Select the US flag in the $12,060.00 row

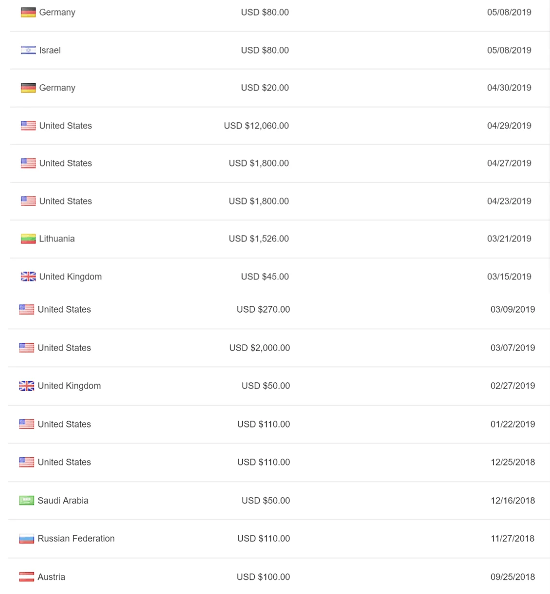pos(28,126)
